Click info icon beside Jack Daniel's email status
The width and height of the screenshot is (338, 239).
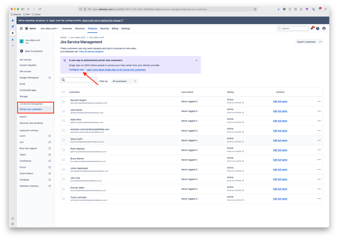tap(243, 113)
